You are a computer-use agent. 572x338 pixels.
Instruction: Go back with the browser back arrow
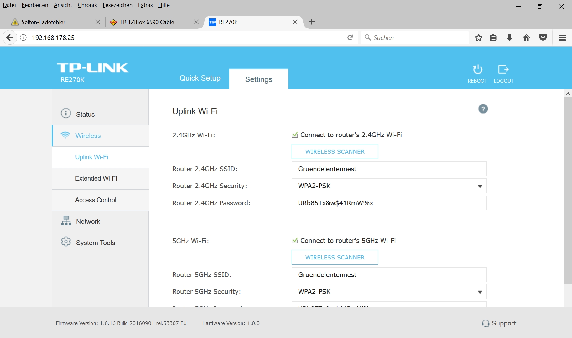coord(10,38)
